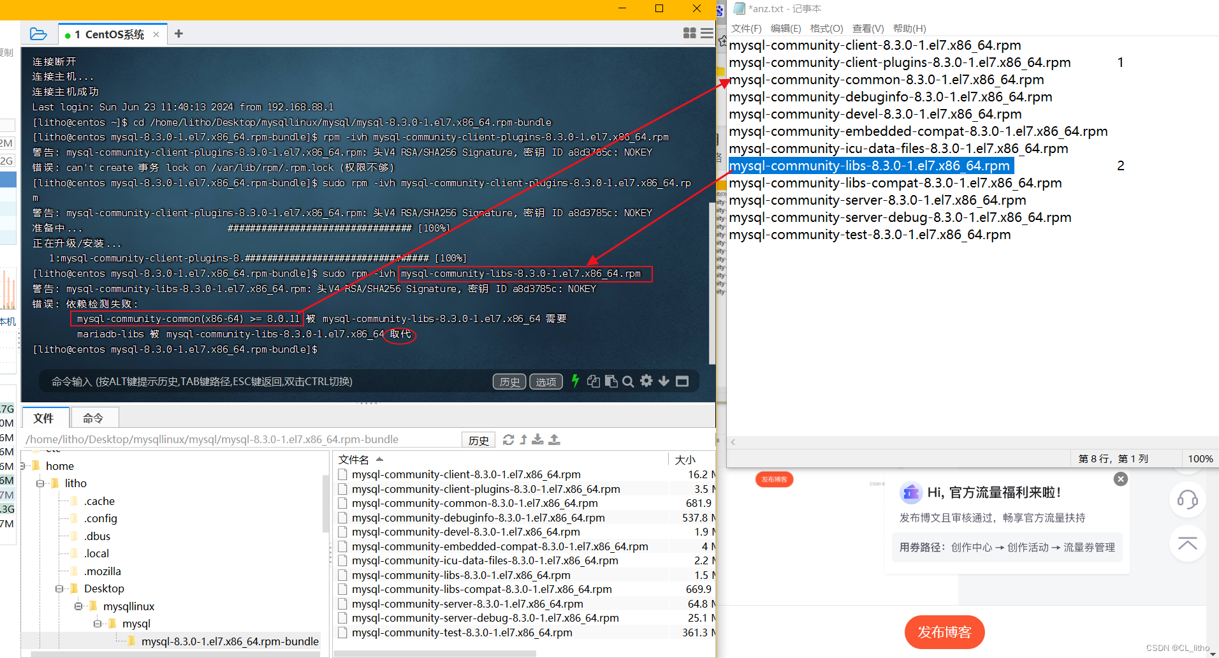Screen dimensions: 1219x658
Task: Click the terminal vertical scrollbar thumb
Action: point(712,282)
